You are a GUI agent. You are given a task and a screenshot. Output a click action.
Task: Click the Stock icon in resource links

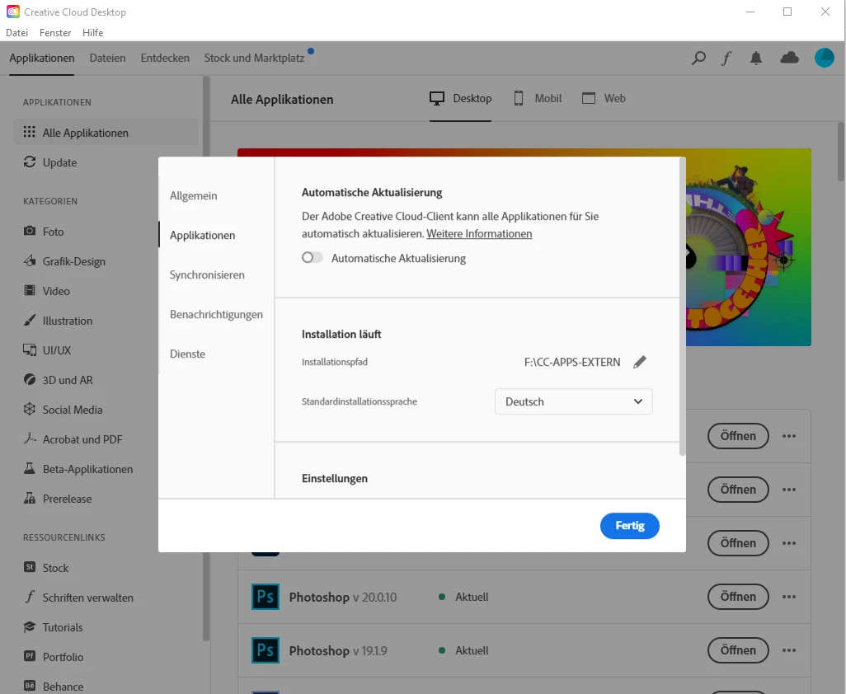pyautogui.click(x=30, y=567)
